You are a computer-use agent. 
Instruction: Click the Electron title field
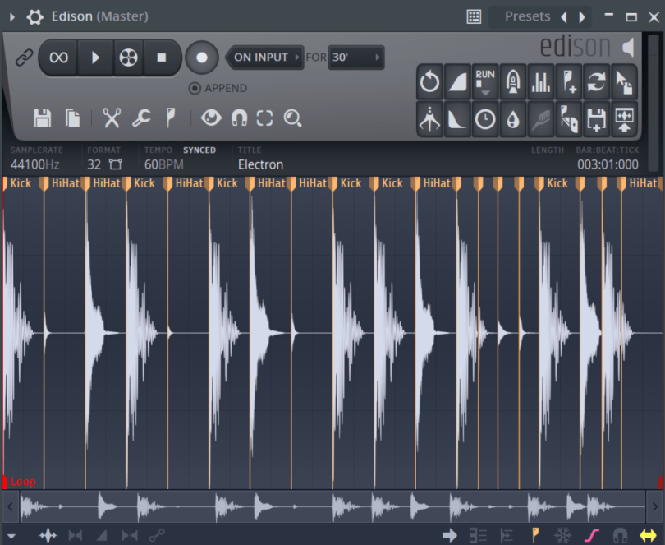(260, 164)
